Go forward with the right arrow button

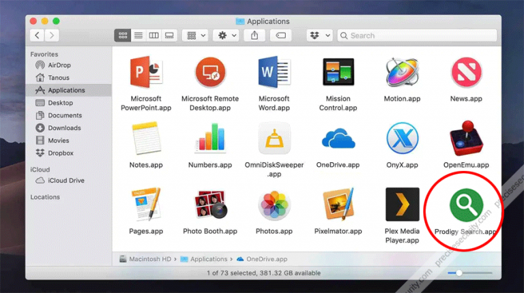pyautogui.click(x=52, y=35)
